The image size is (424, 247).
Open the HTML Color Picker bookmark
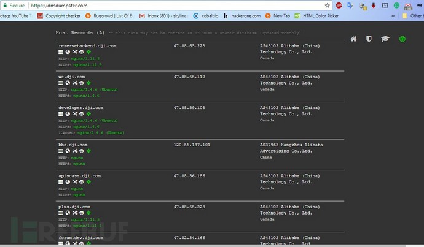pos(316,16)
